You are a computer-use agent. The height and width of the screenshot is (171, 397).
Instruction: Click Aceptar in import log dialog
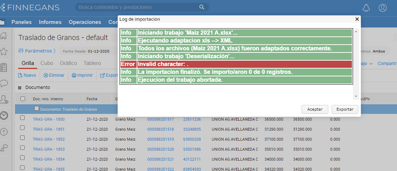click(x=315, y=109)
